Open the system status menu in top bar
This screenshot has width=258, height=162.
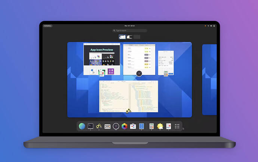210,26
